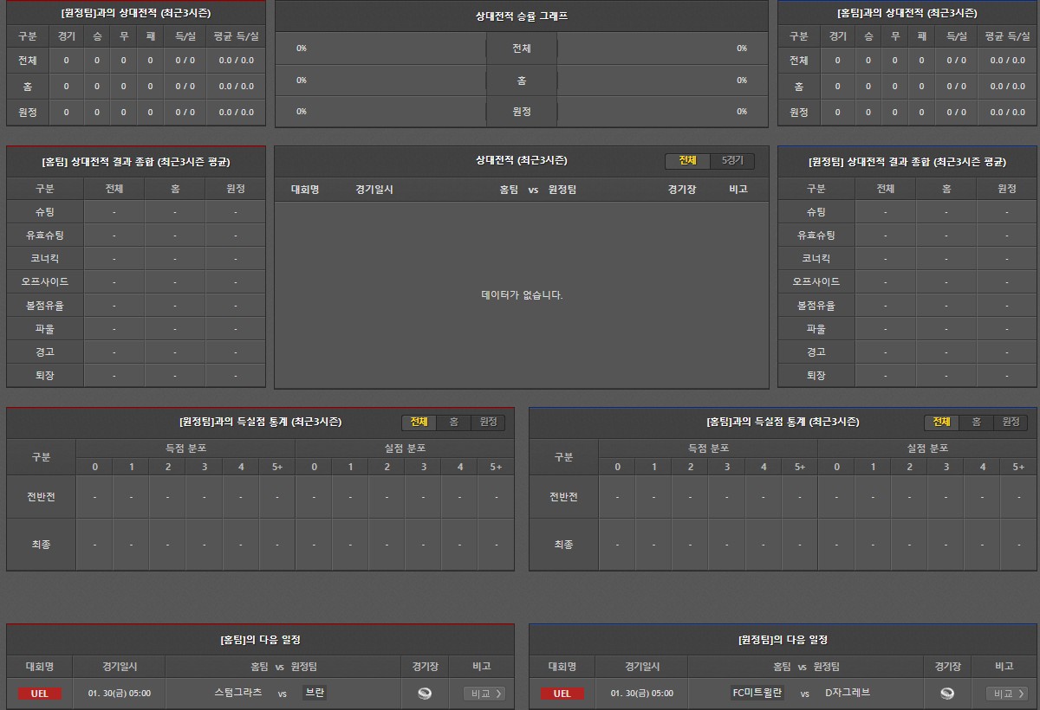
Task: Click 경기일시 column header in head-to-head table
Action: click(x=374, y=190)
